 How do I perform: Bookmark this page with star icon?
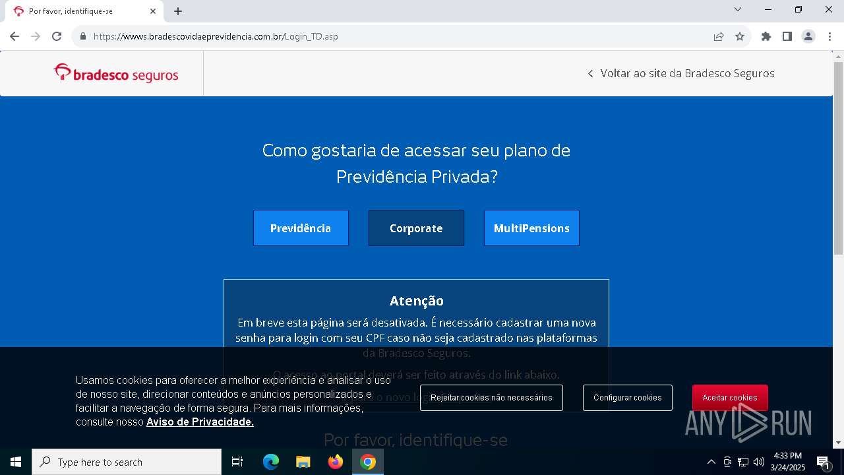click(x=740, y=36)
